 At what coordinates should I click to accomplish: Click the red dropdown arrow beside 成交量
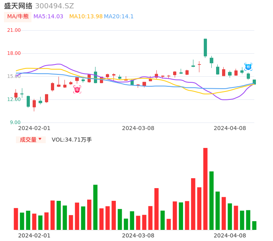point(40,139)
